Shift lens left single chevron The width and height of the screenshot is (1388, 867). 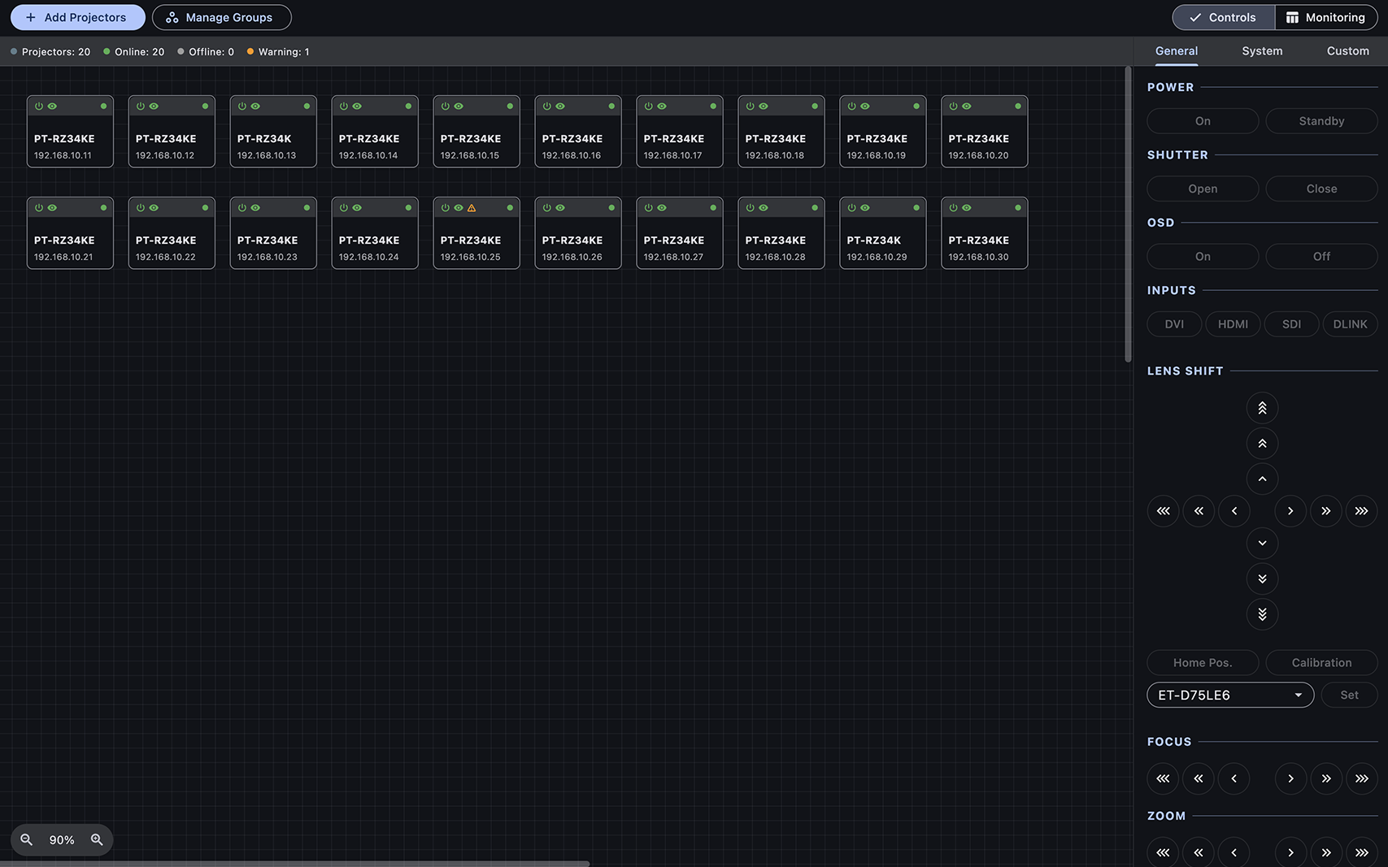pyautogui.click(x=1234, y=511)
